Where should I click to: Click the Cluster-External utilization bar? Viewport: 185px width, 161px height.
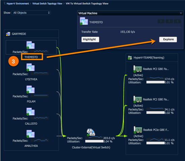(x=94, y=141)
